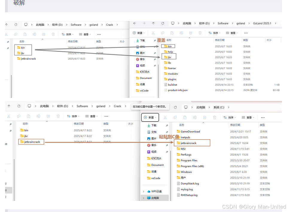The height and width of the screenshot is (212, 287).
Task: Select the RHDSetup.log file
Action: [x=187, y=195]
